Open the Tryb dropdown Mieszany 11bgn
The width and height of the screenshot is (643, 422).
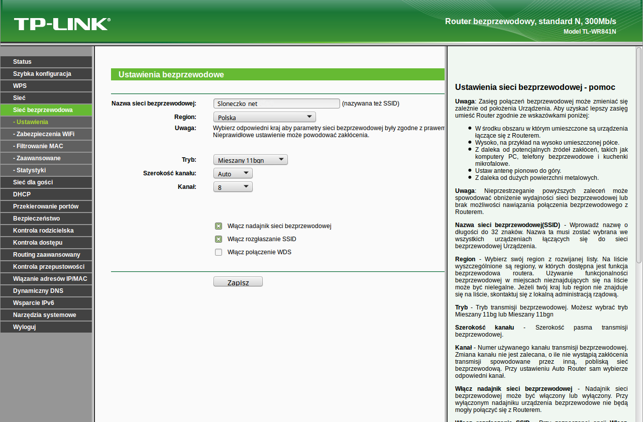251,160
